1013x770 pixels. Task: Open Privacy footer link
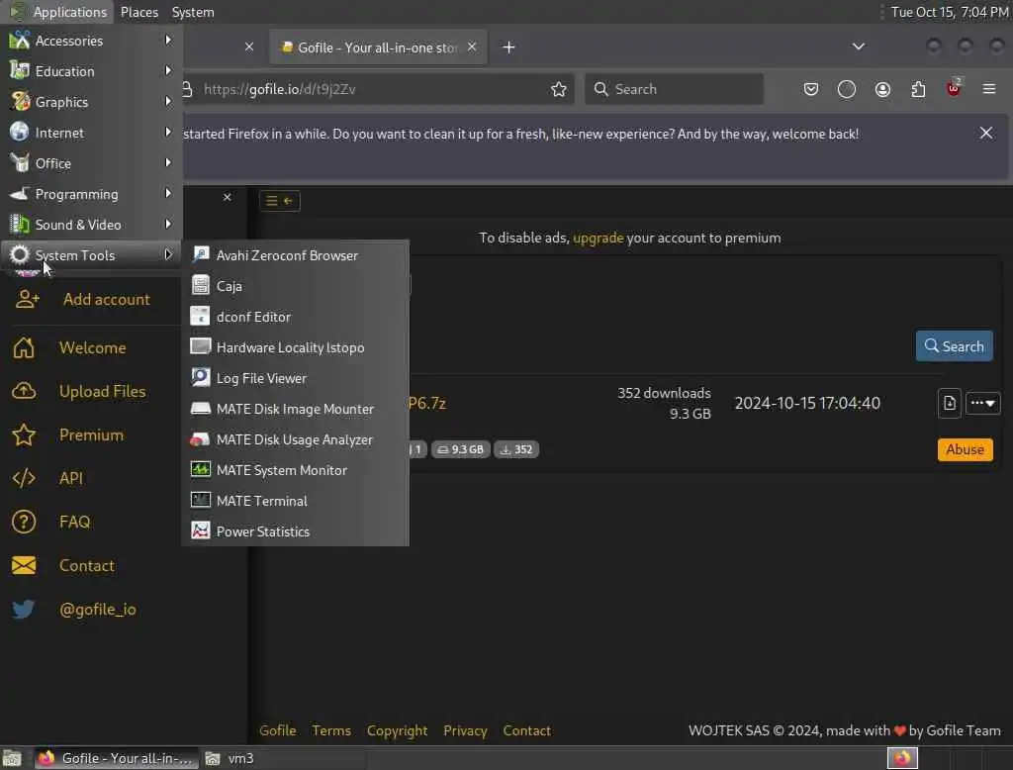click(465, 730)
